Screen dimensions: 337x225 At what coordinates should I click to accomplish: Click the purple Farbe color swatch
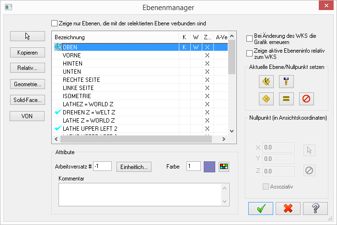[209, 166]
